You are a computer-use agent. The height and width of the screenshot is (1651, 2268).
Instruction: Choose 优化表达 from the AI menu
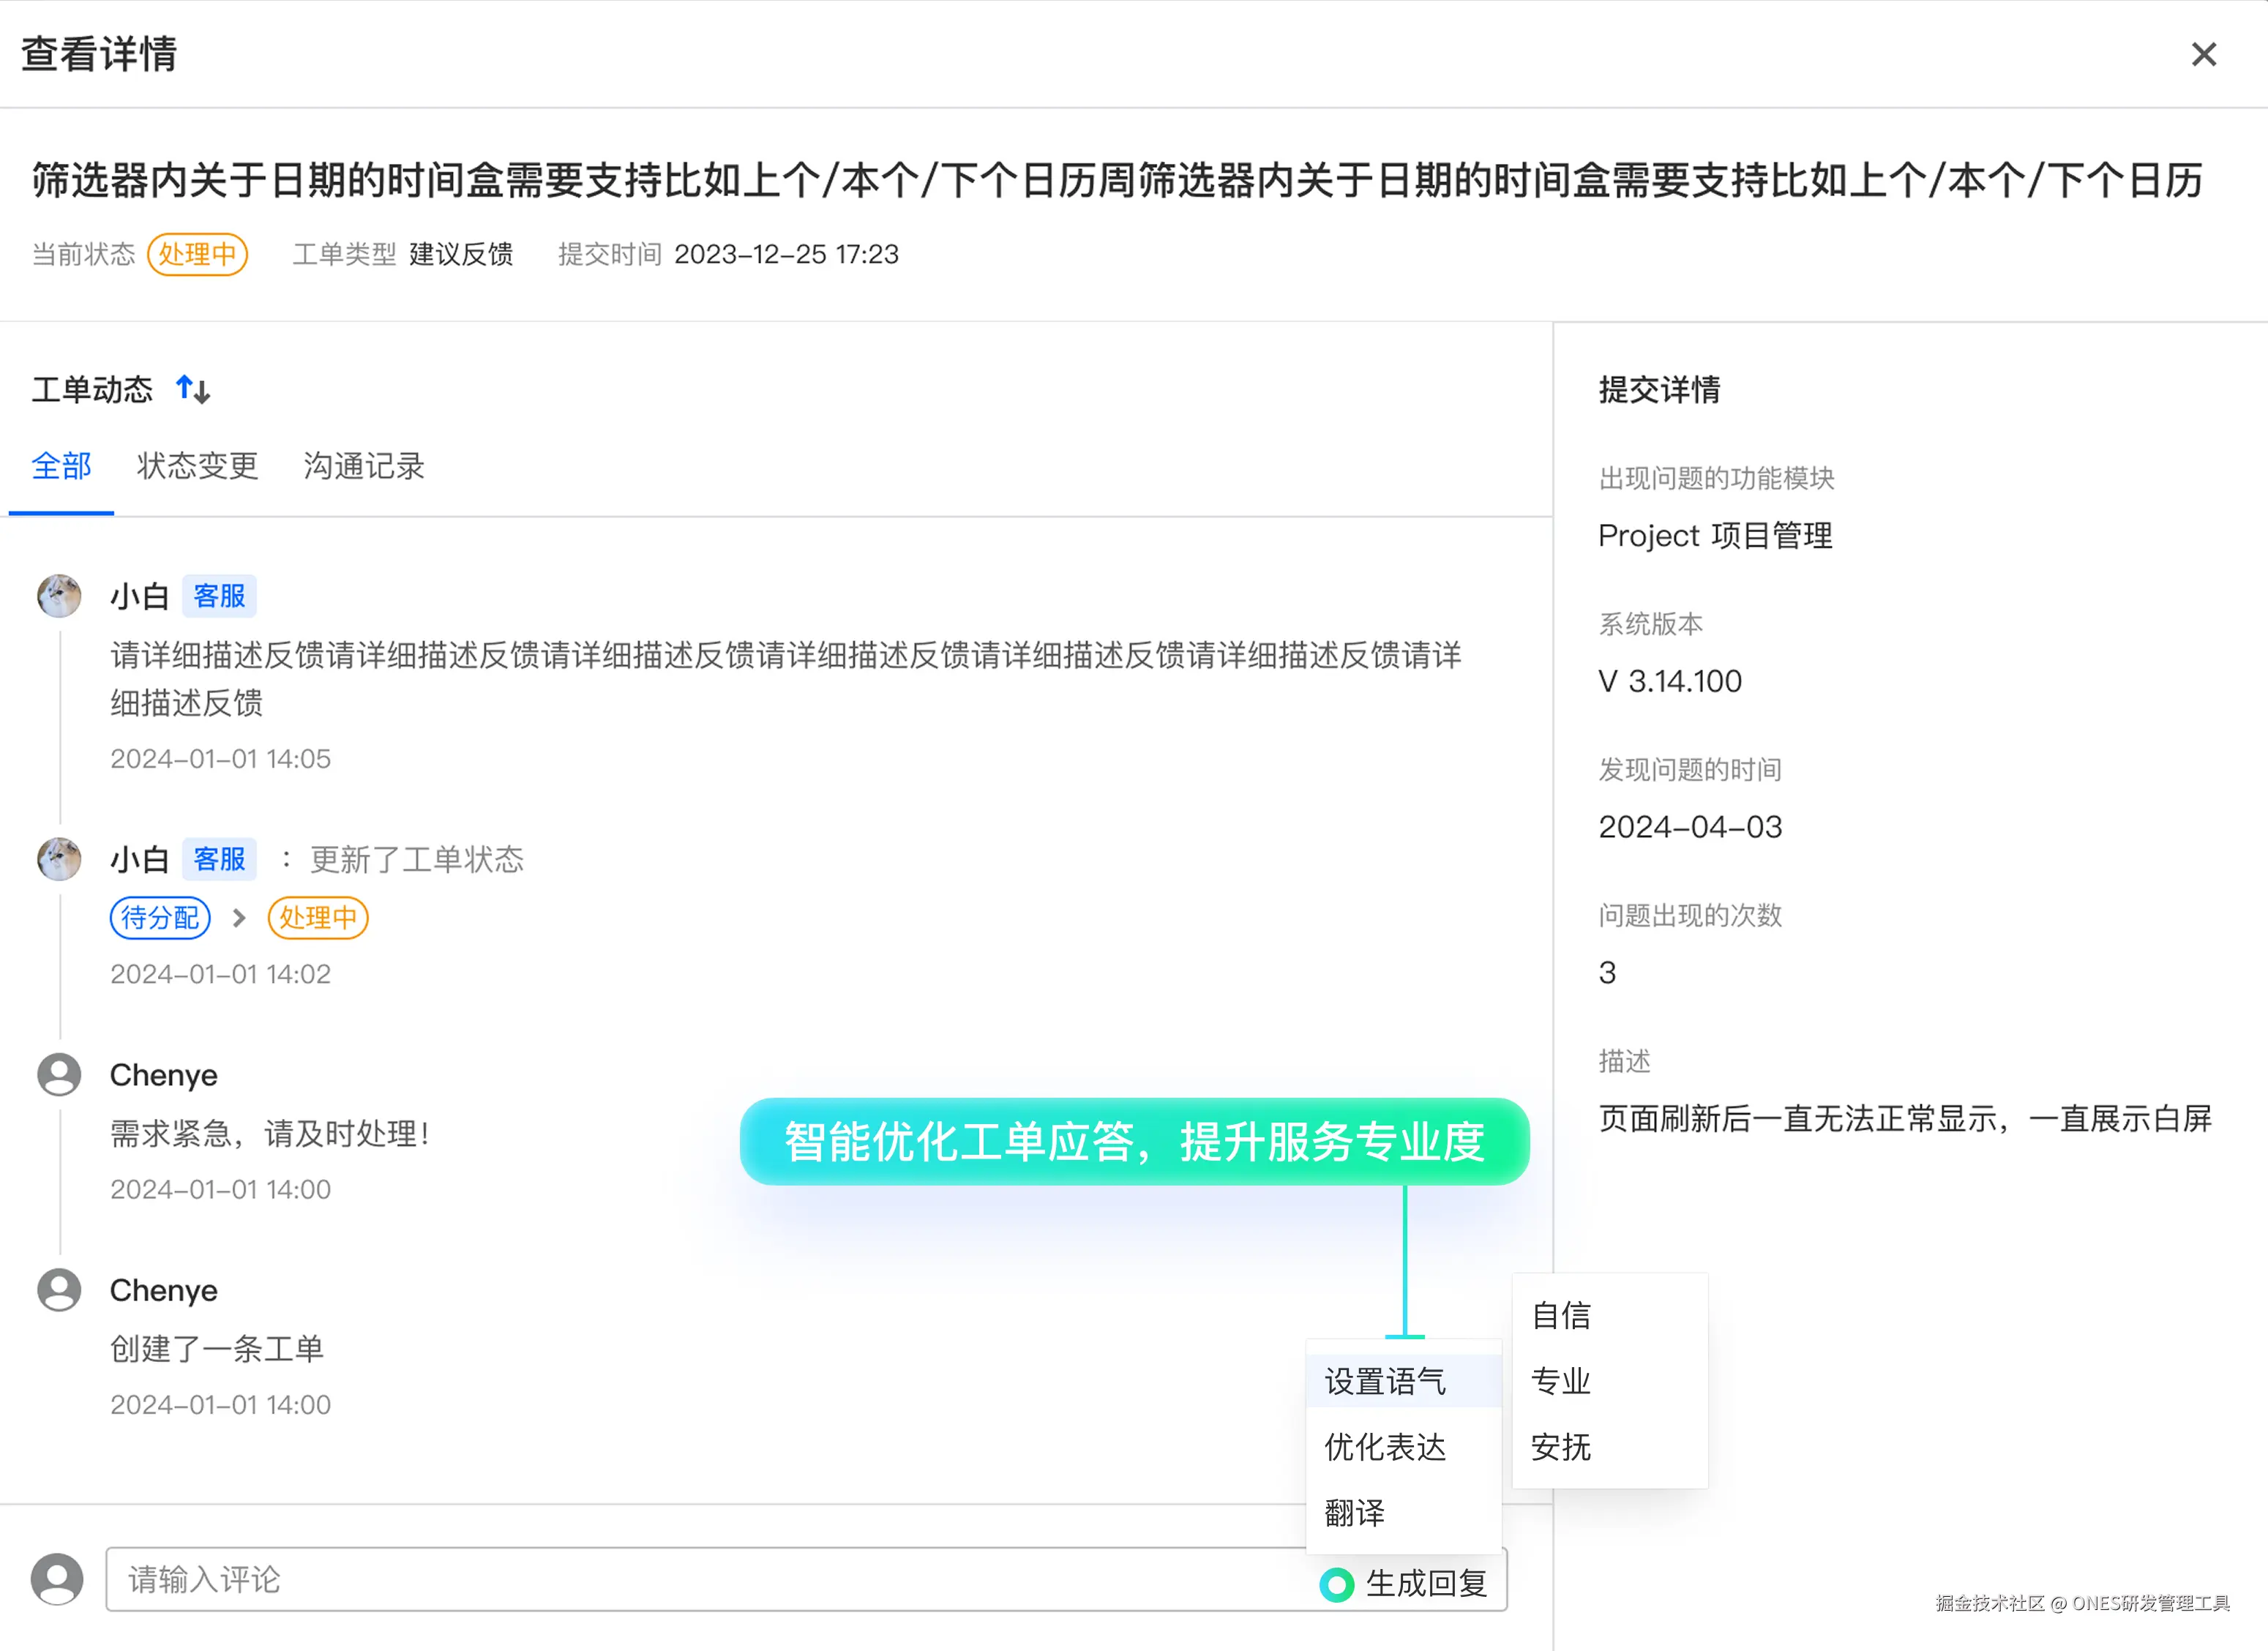point(1385,1447)
